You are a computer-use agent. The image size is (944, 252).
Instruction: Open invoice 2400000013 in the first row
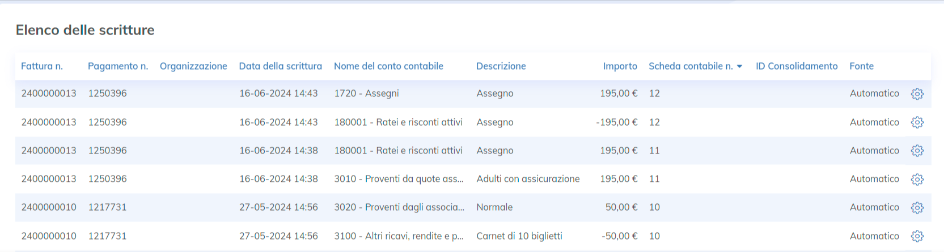49,93
